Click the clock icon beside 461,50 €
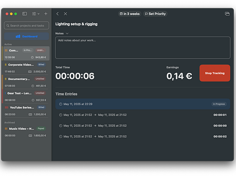The height and width of the screenshot is (177, 236). (x=32, y=86)
